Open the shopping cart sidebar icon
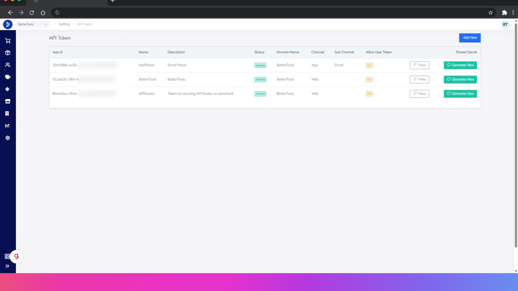 point(8,41)
